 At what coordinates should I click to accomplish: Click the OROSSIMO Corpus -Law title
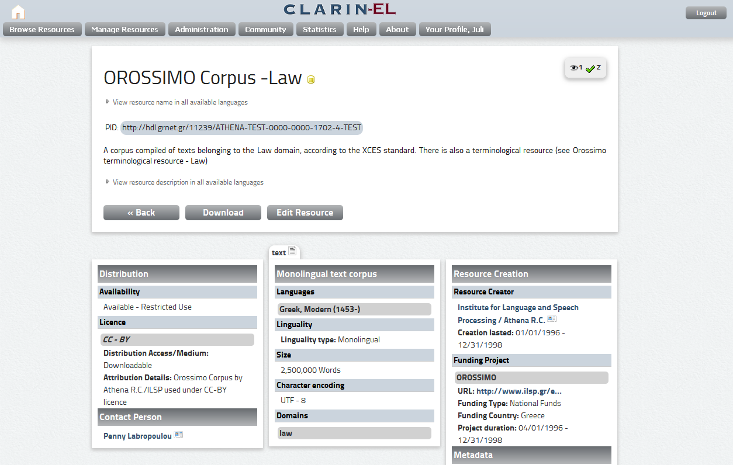click(x=203, y=78)
